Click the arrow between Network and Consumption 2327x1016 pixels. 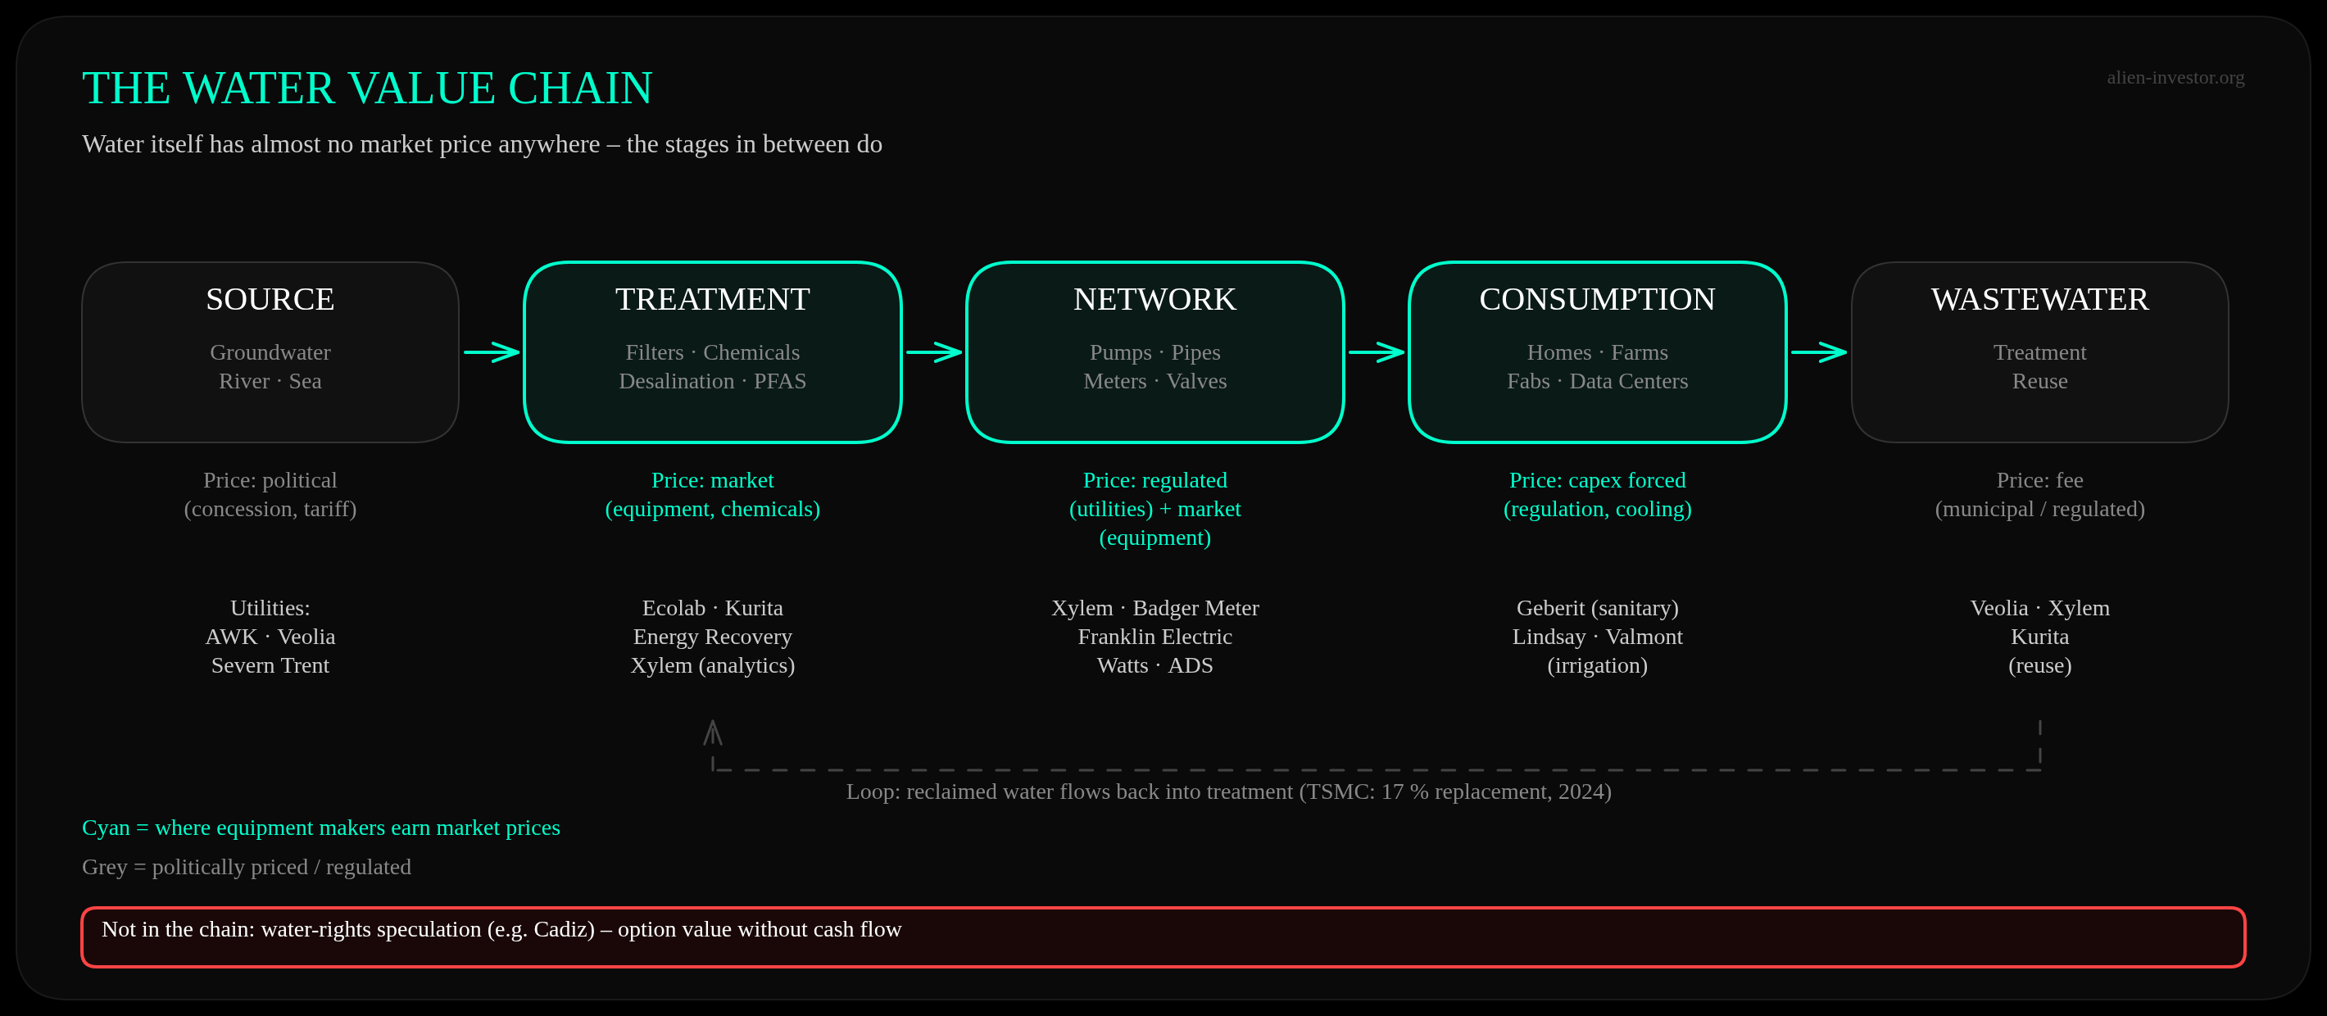pyautogui.click(x=1377, y=352)
